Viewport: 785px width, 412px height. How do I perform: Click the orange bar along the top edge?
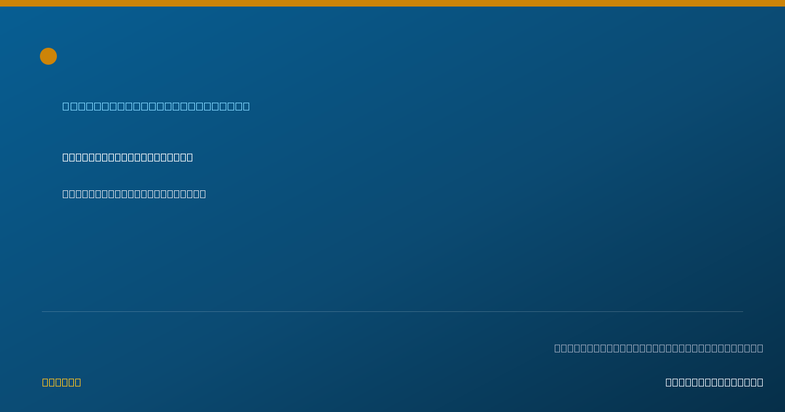(392, 3)
